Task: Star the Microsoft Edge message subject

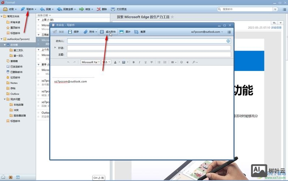Action: tap(172, 17)
